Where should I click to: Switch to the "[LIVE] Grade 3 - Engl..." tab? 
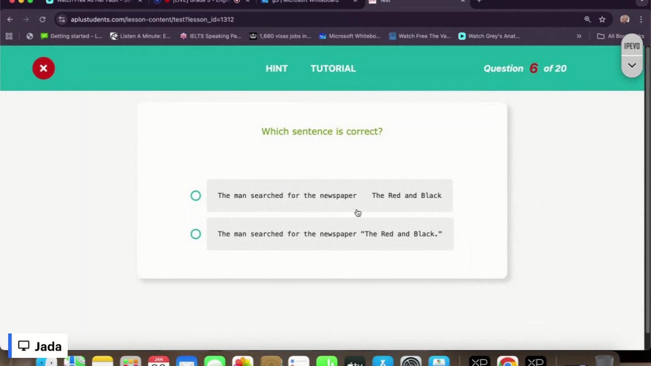201,2
